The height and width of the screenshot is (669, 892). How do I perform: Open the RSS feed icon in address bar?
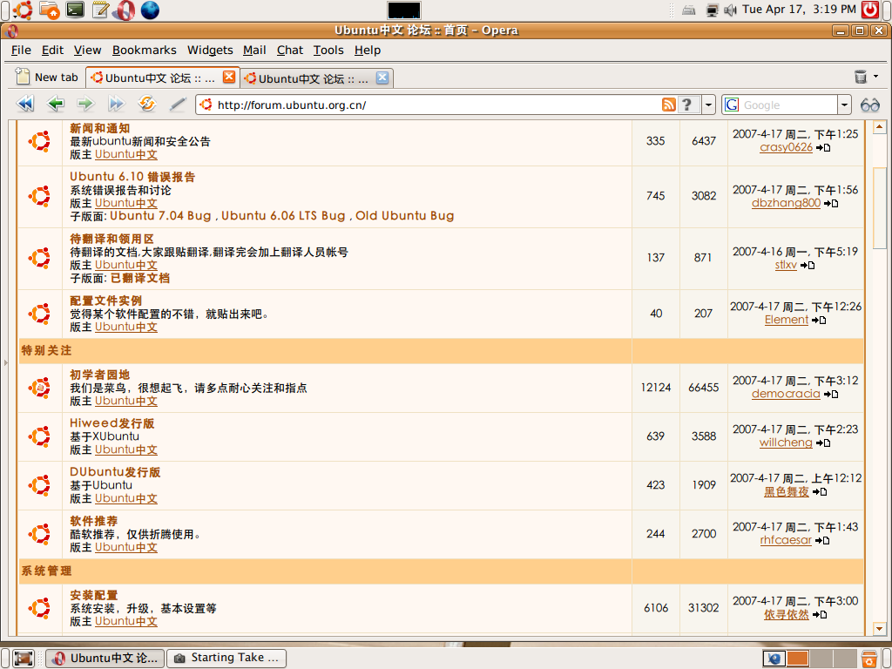tap(668, 105)
